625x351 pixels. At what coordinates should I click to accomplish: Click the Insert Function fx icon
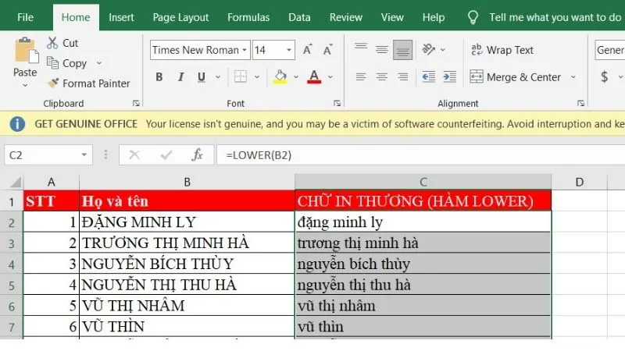[x=198, y=154]
